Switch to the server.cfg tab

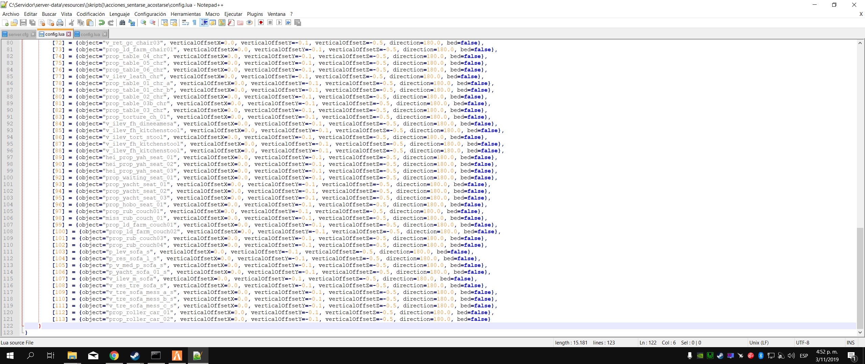point(18,34)
